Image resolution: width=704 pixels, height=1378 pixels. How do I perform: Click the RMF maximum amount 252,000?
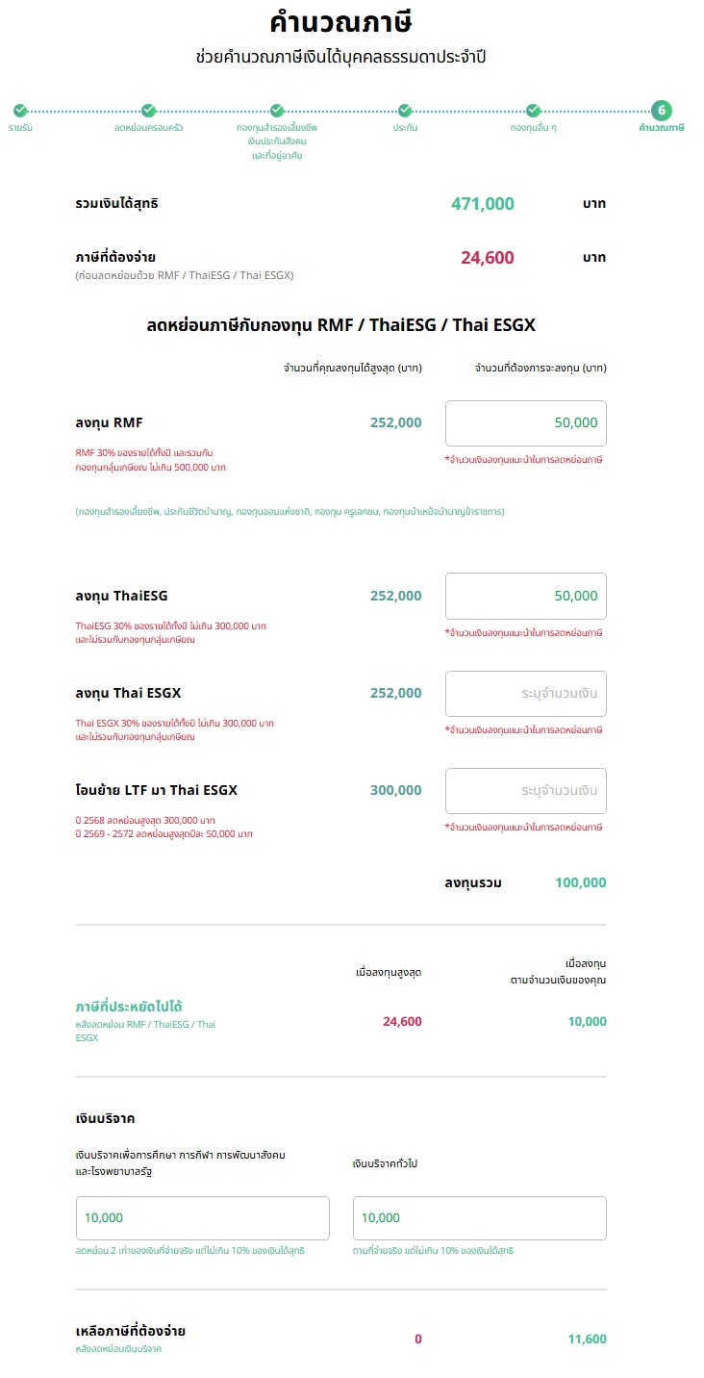[395, 422]
